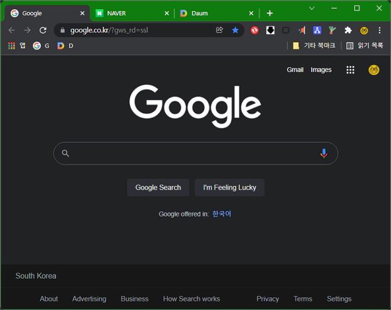Maximize the Chrome window

pos(357,8)
